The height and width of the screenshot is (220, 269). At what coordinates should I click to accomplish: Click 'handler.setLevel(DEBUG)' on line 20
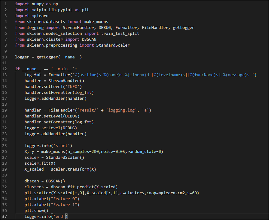click(x=52, y=116)
